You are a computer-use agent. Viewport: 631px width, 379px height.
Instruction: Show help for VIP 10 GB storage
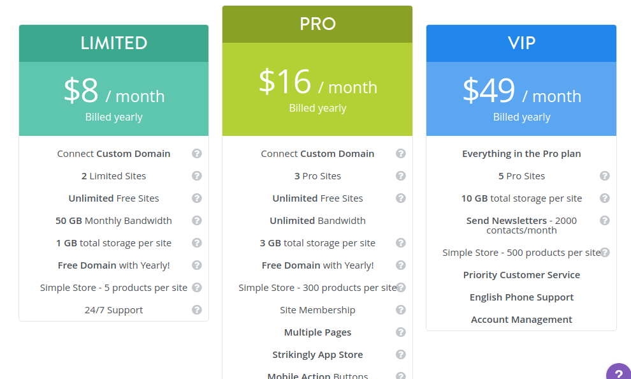point(605,198)
